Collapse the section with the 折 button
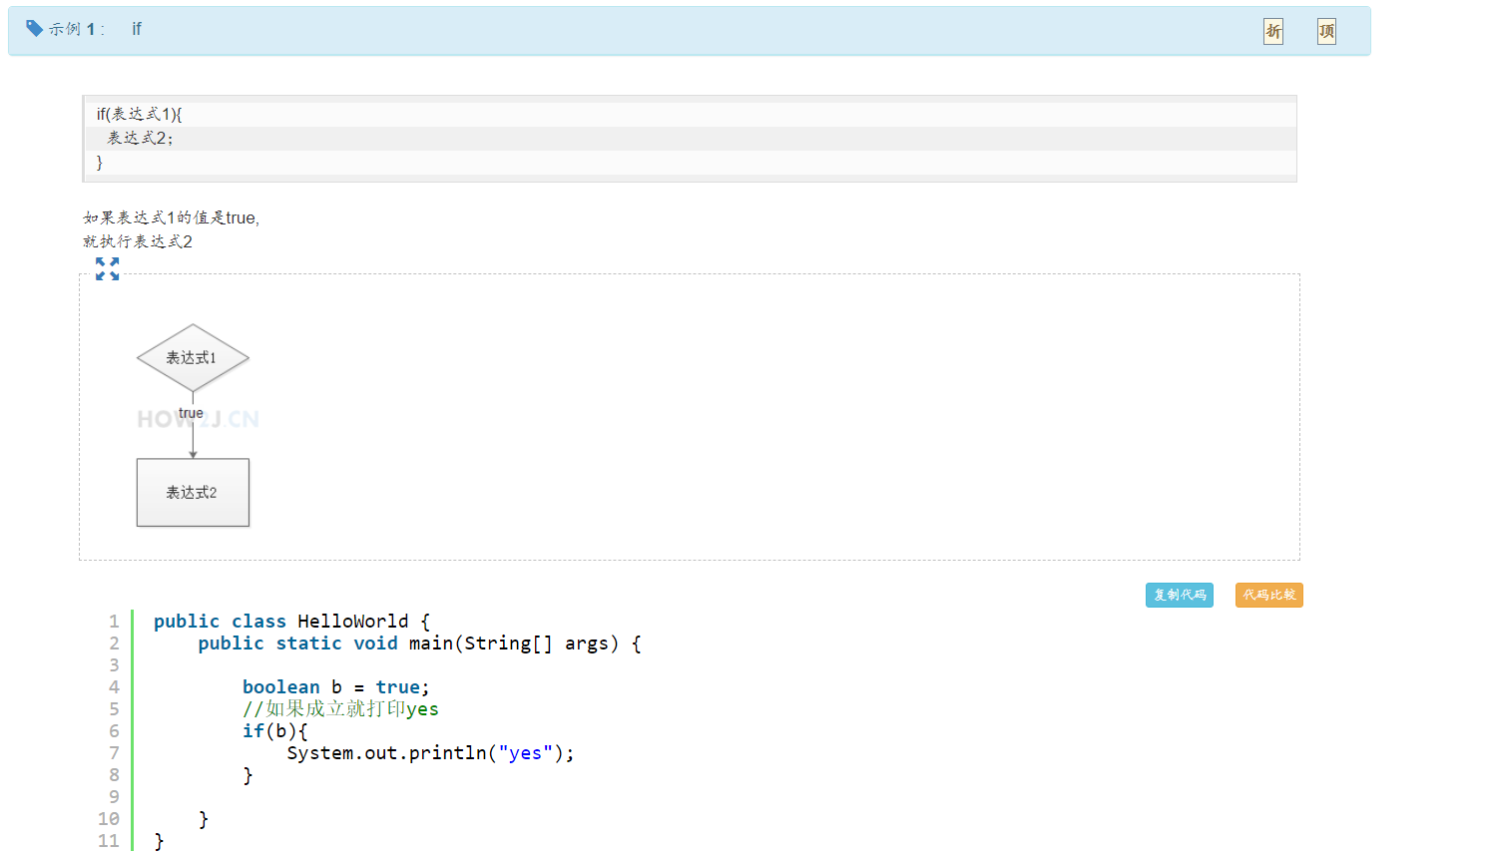The width and height of the screenshot is (1485, 858). (1273, 31)
